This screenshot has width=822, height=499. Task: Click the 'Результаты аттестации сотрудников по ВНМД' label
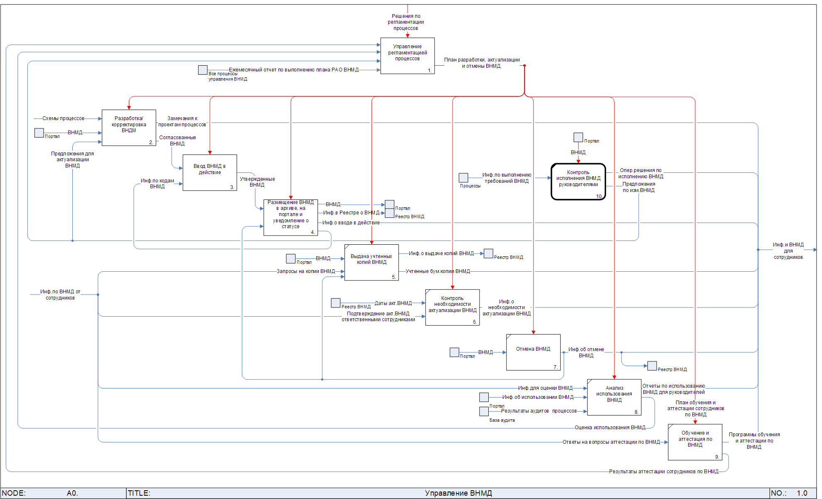pos(663,472)
